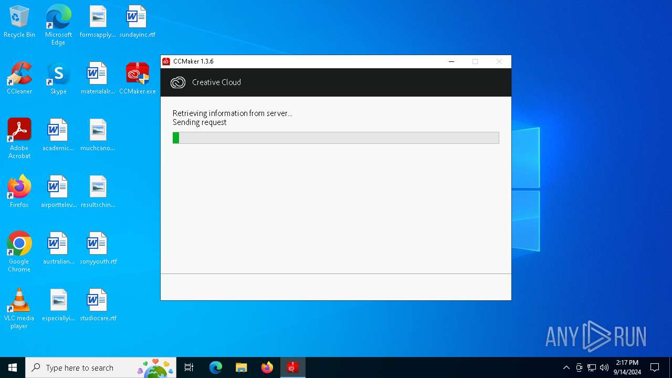This screenshot has height=378, width=672.
Task: Select sonyyouth.rtf document icon
Action: click(98, 248)
